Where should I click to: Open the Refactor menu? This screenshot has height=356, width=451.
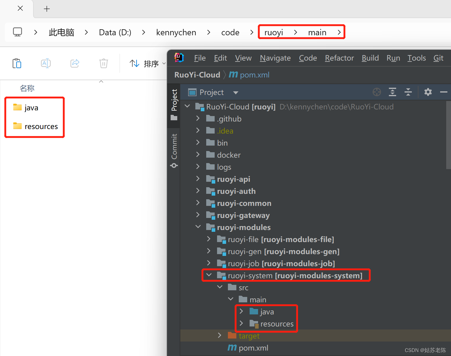[x=339, y=58]
